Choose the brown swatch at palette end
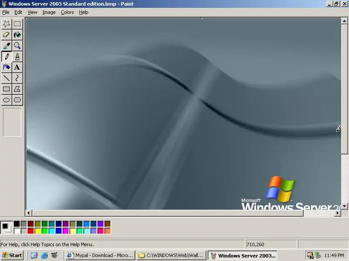Image resolution: width=349 pixels, height=261 pixels. [107, 224]
